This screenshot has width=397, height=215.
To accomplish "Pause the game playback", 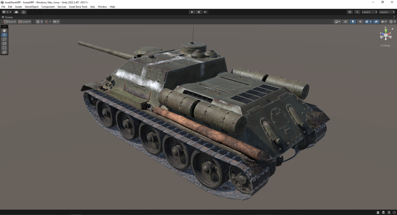I will pos(198,12).
